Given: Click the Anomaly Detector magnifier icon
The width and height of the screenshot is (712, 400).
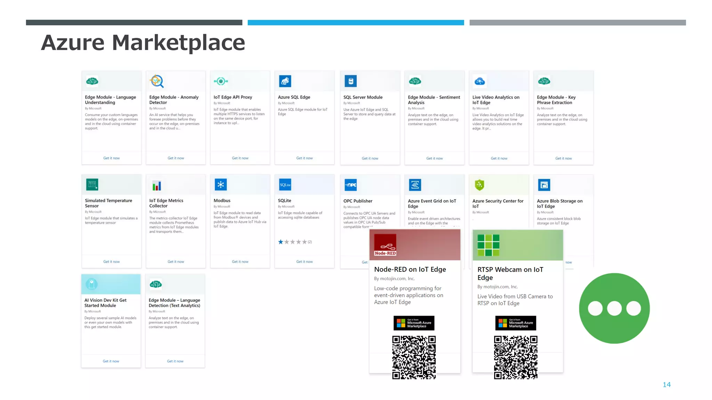Looking at the screenshot, I should pos(157,81).
